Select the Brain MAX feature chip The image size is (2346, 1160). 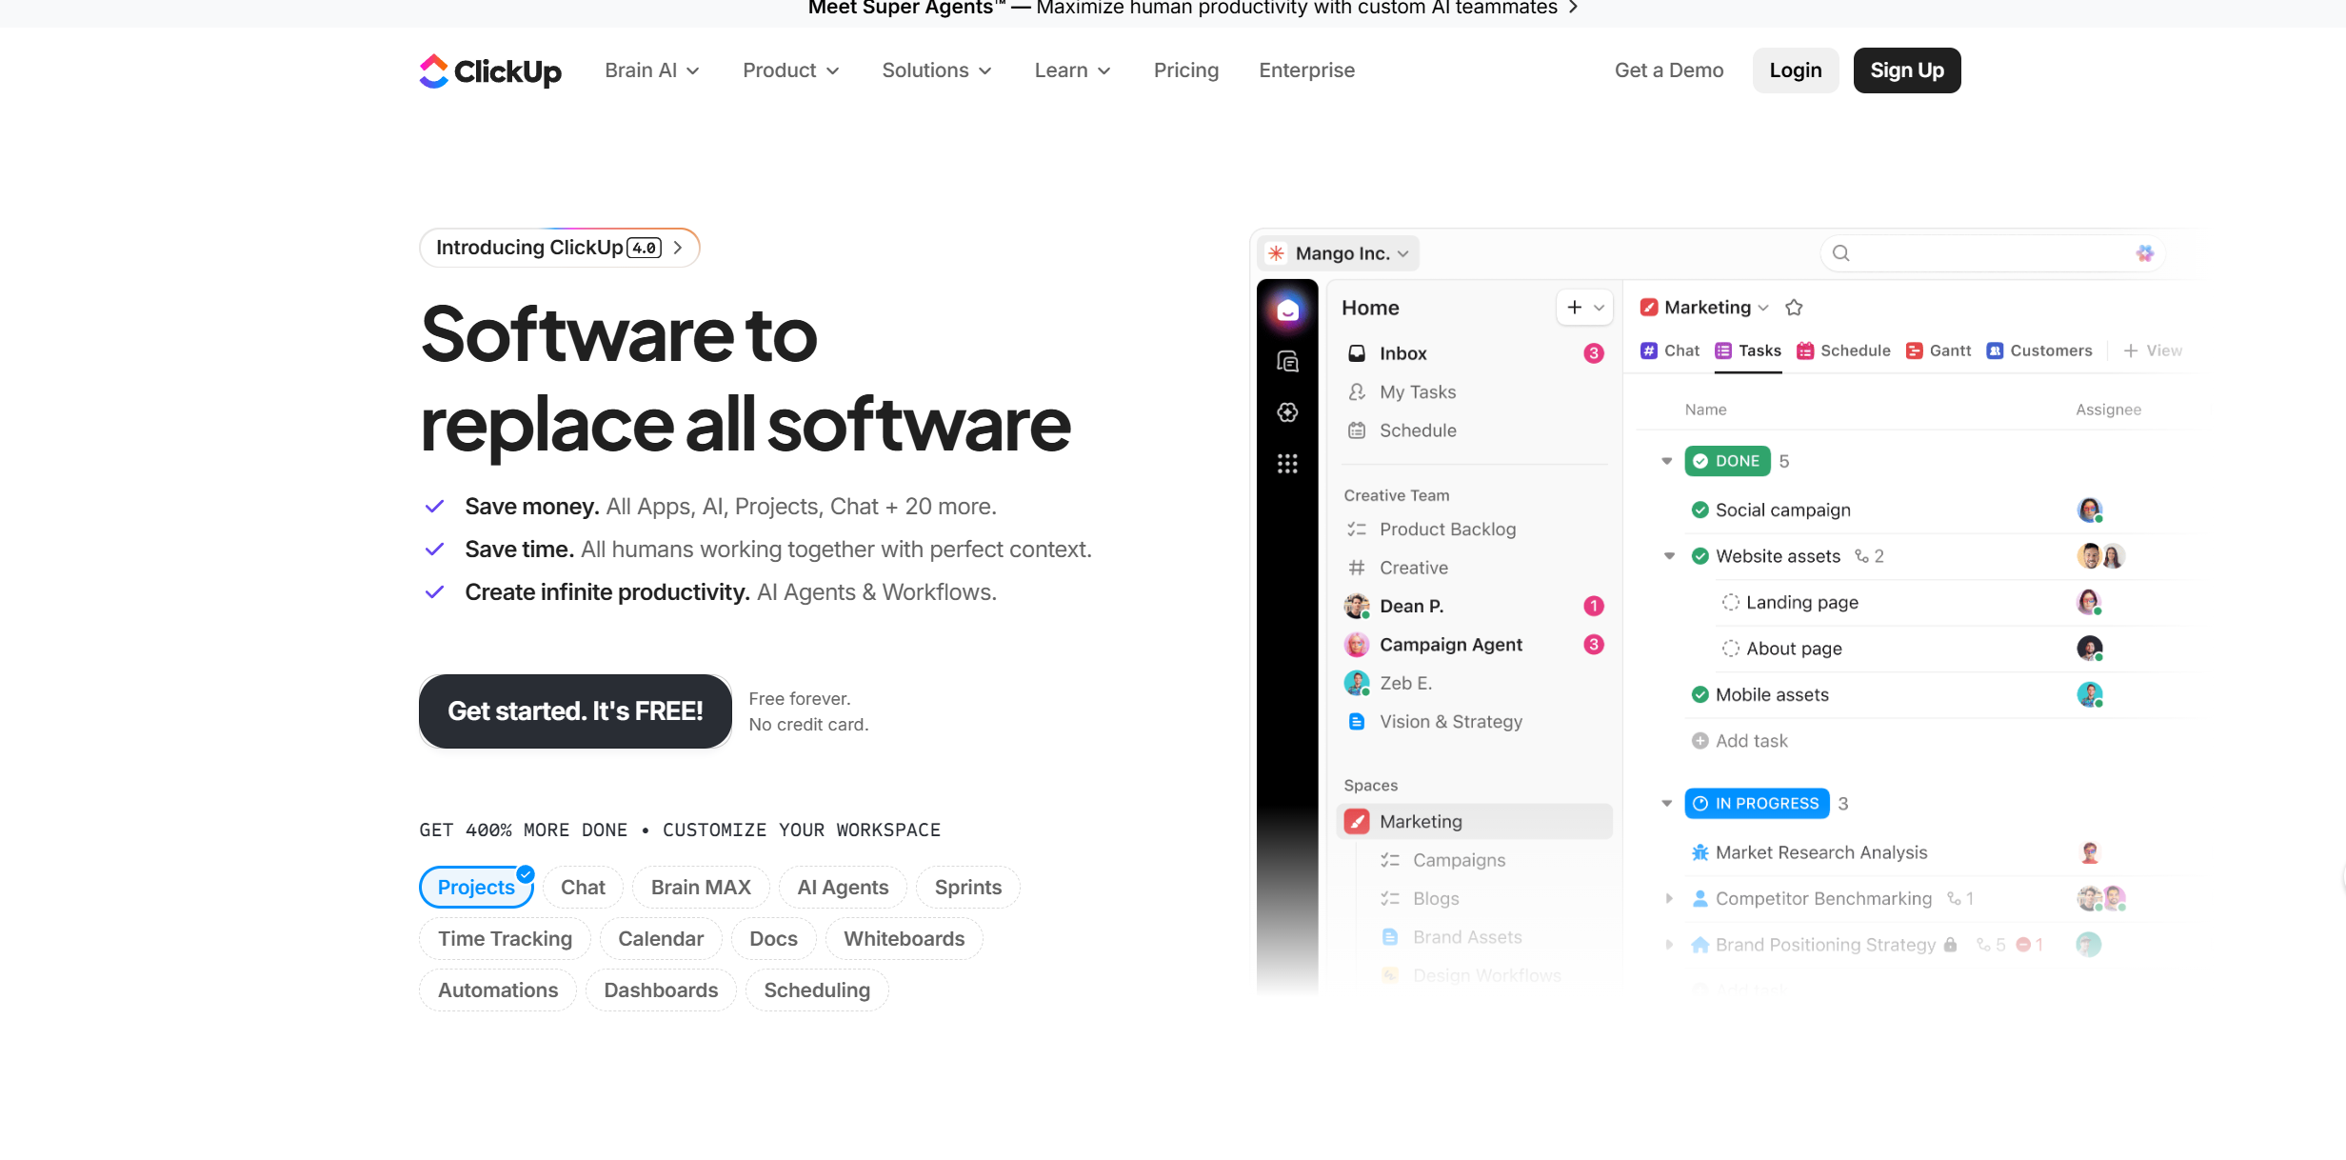701,888
